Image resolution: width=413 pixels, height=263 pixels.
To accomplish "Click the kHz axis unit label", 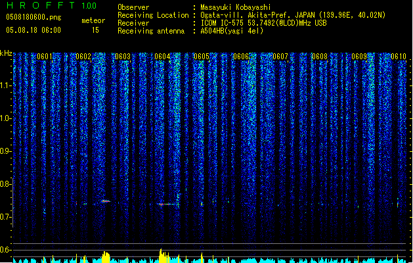I will click(6, 53).
